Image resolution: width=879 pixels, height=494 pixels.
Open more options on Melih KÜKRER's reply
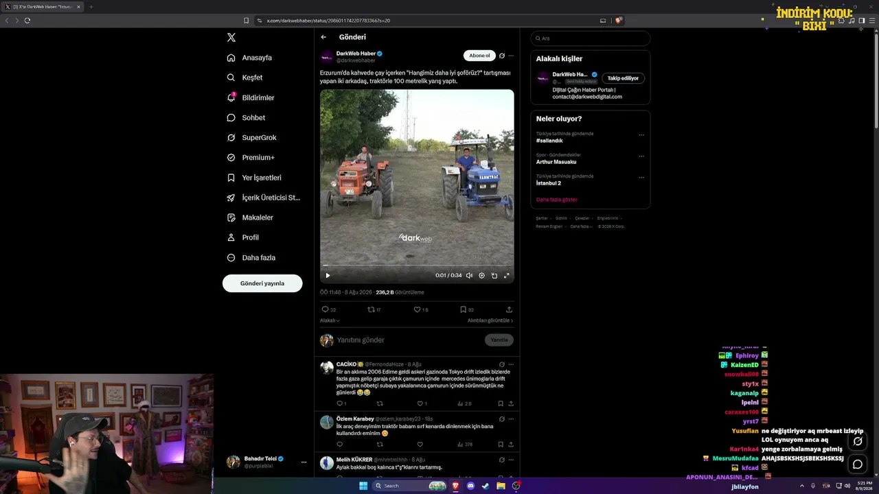coord(511,460)
